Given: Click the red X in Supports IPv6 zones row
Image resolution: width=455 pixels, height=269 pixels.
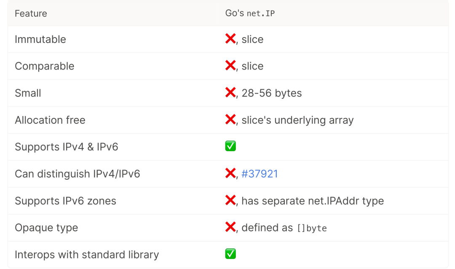Looking at the screenshot, I should coord(230,200).
